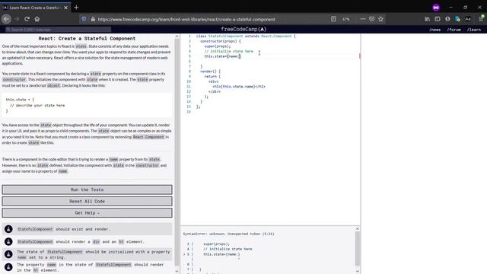Close the Learn React browser tab

[65, 8]
